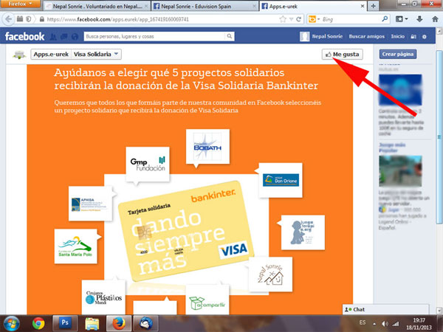
Task: Open a new browser tab
Action: pyautogui.click(x=373, y=6)
